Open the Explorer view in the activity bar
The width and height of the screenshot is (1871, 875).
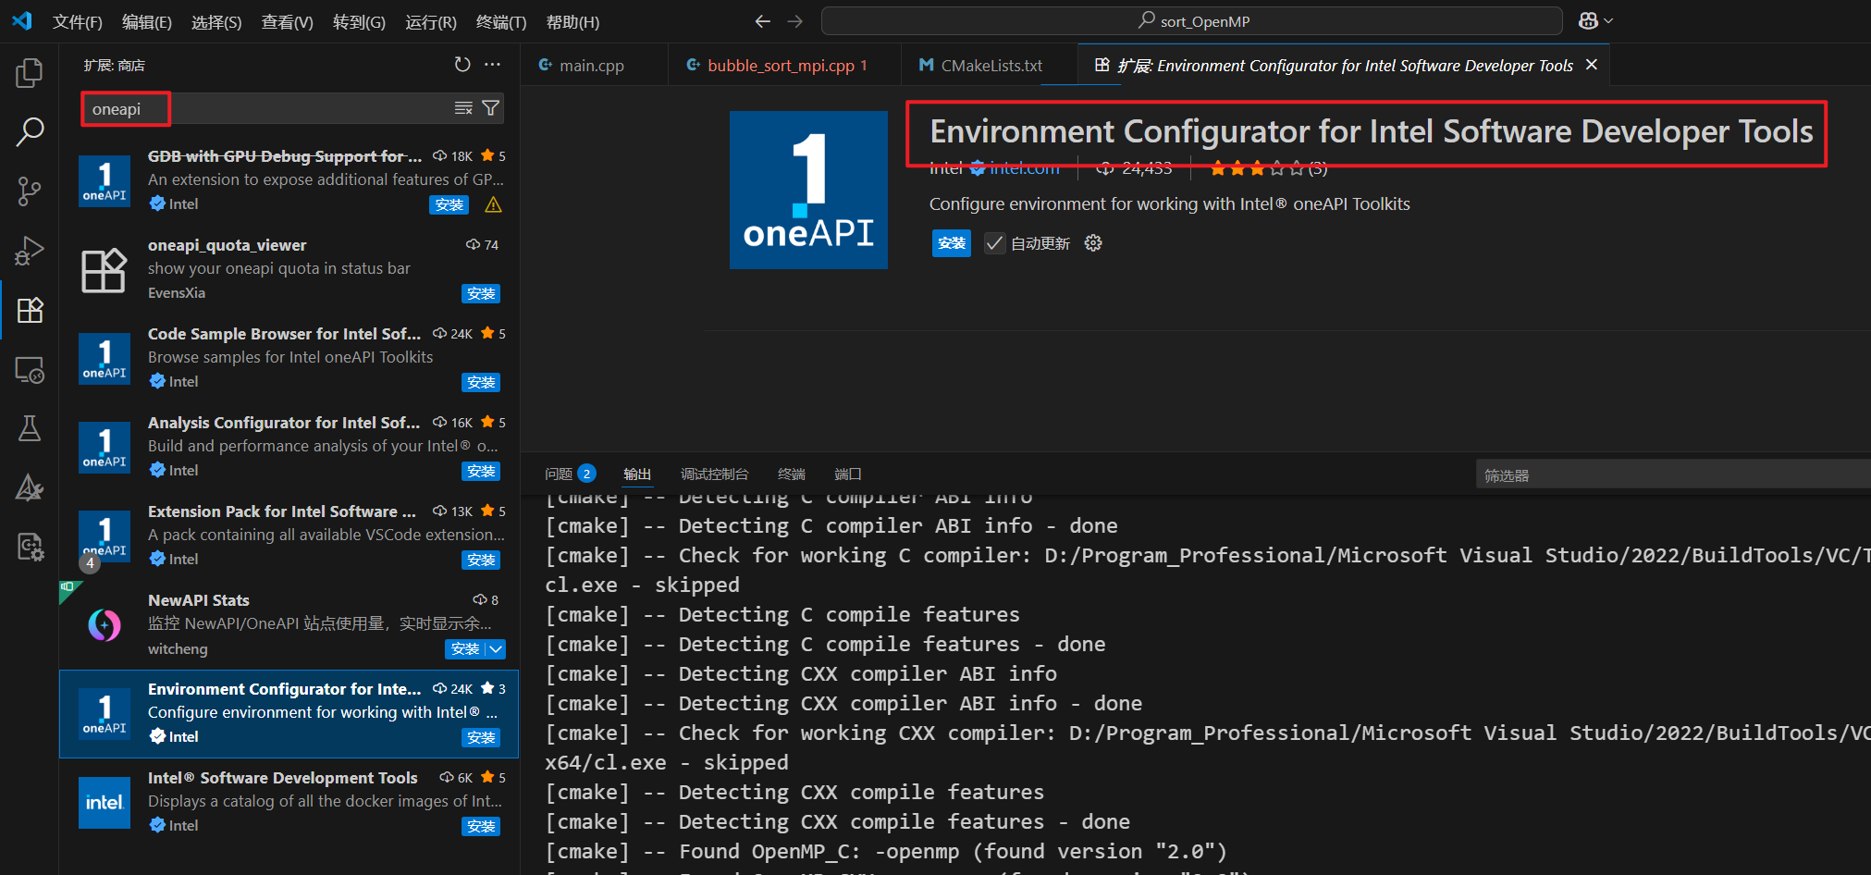click(29, 73)
